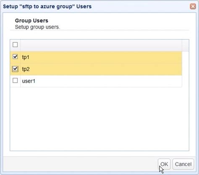Select the tp2 user name text

(x=26, y=69)
